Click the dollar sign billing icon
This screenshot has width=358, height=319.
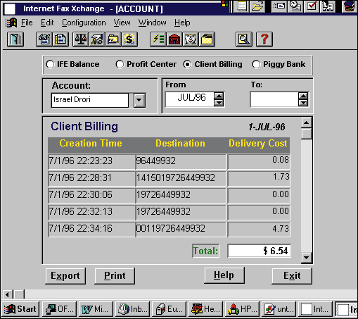(x=129, y=39)
